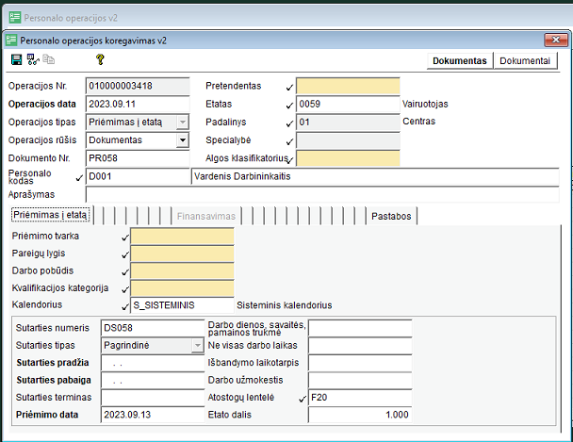Viewport: 573px width, 442px height.
Task: Select the Priėmimas į etatą tab
Action: click(51, 217)
